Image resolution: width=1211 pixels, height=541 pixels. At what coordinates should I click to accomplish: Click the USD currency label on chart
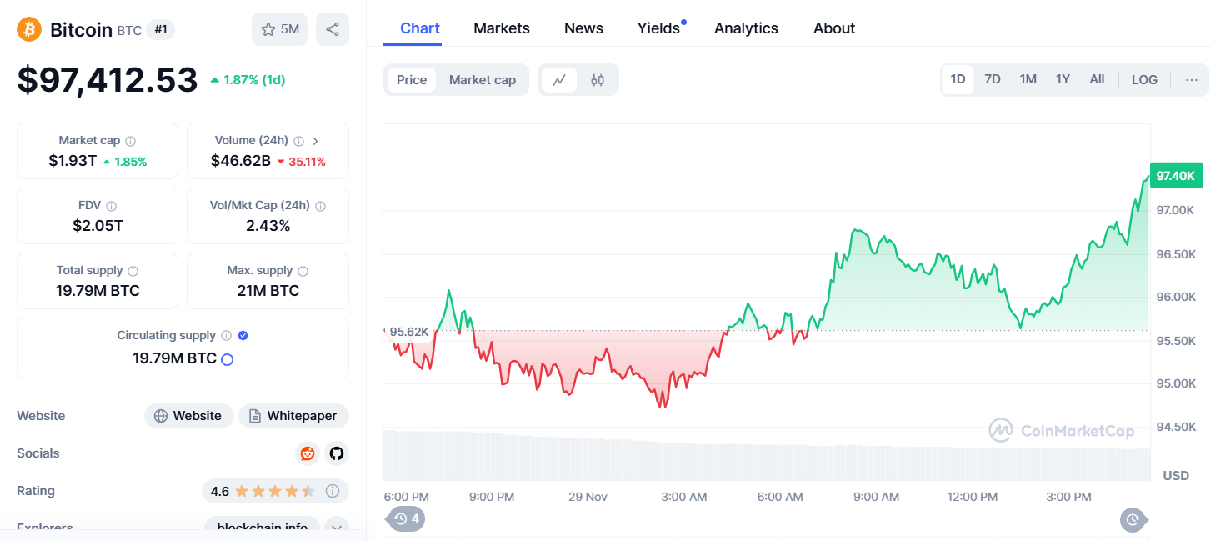click(x=1176, y=476)
